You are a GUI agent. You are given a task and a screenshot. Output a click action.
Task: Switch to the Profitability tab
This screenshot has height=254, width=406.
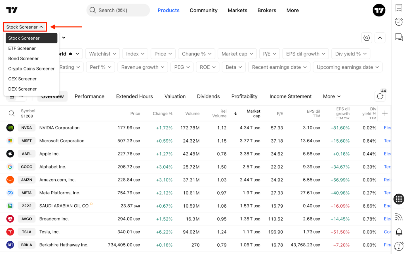pos(244,96)
